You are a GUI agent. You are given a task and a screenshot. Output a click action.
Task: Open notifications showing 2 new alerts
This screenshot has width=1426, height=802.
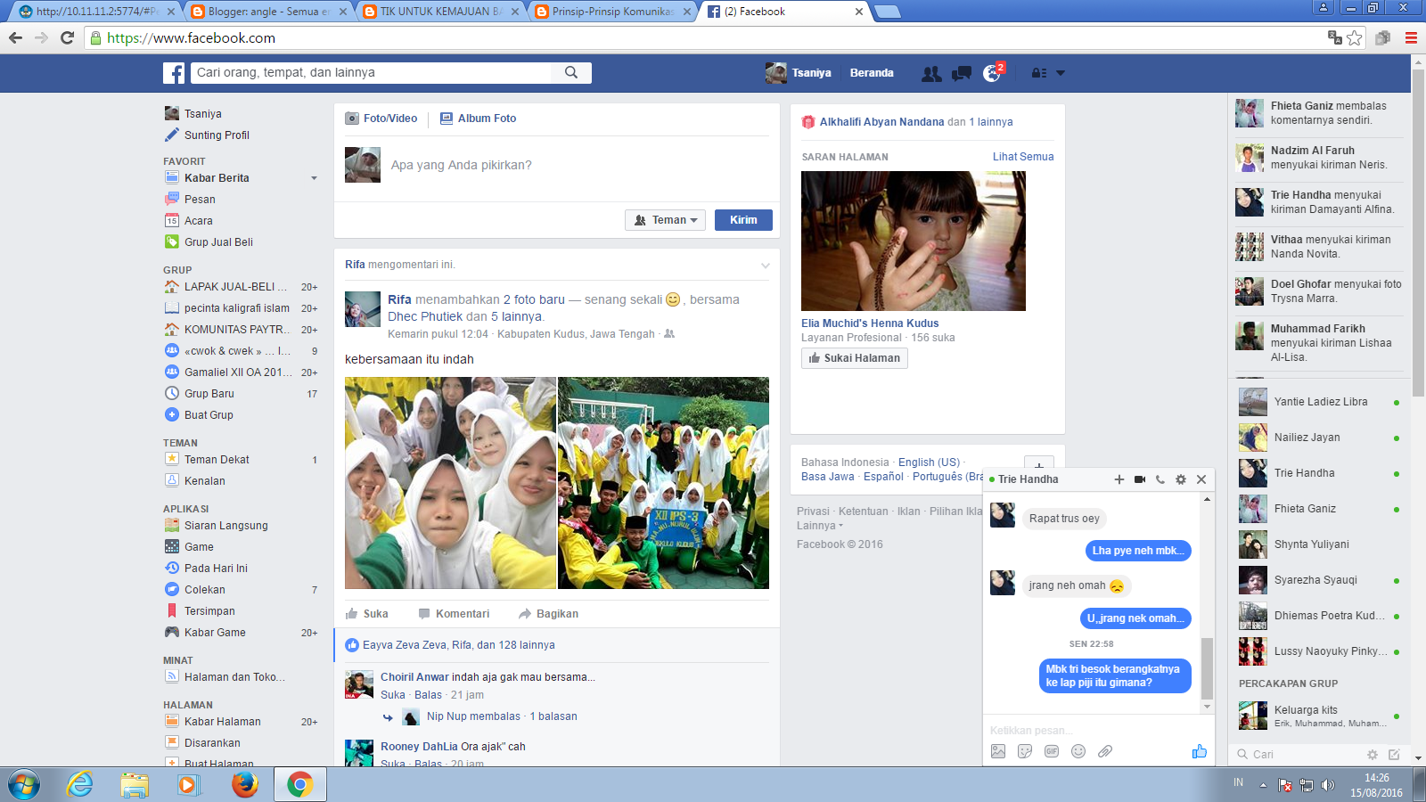click(x=991, y=74)
